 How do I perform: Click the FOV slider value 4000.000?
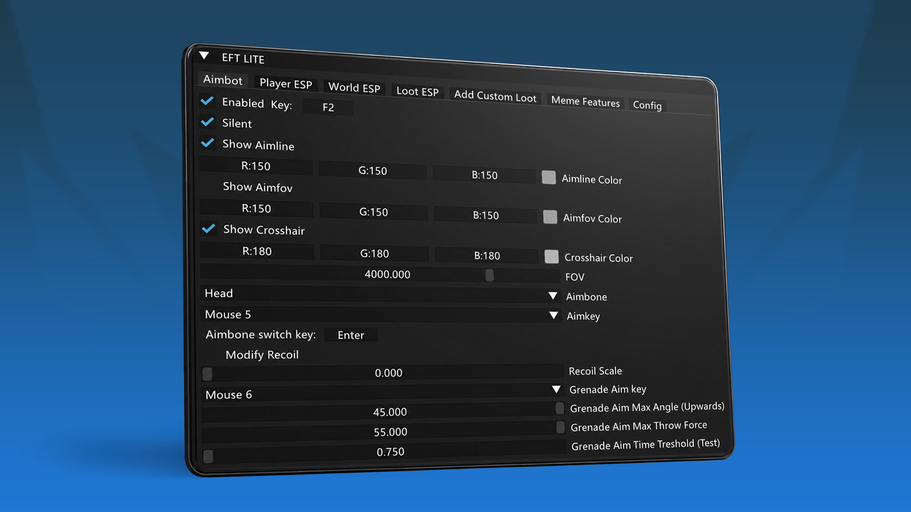click(x=387, y=274)
